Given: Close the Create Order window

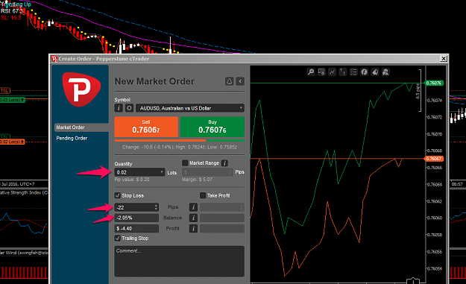Looking at the screenshot, I should (x=444, y=59).
